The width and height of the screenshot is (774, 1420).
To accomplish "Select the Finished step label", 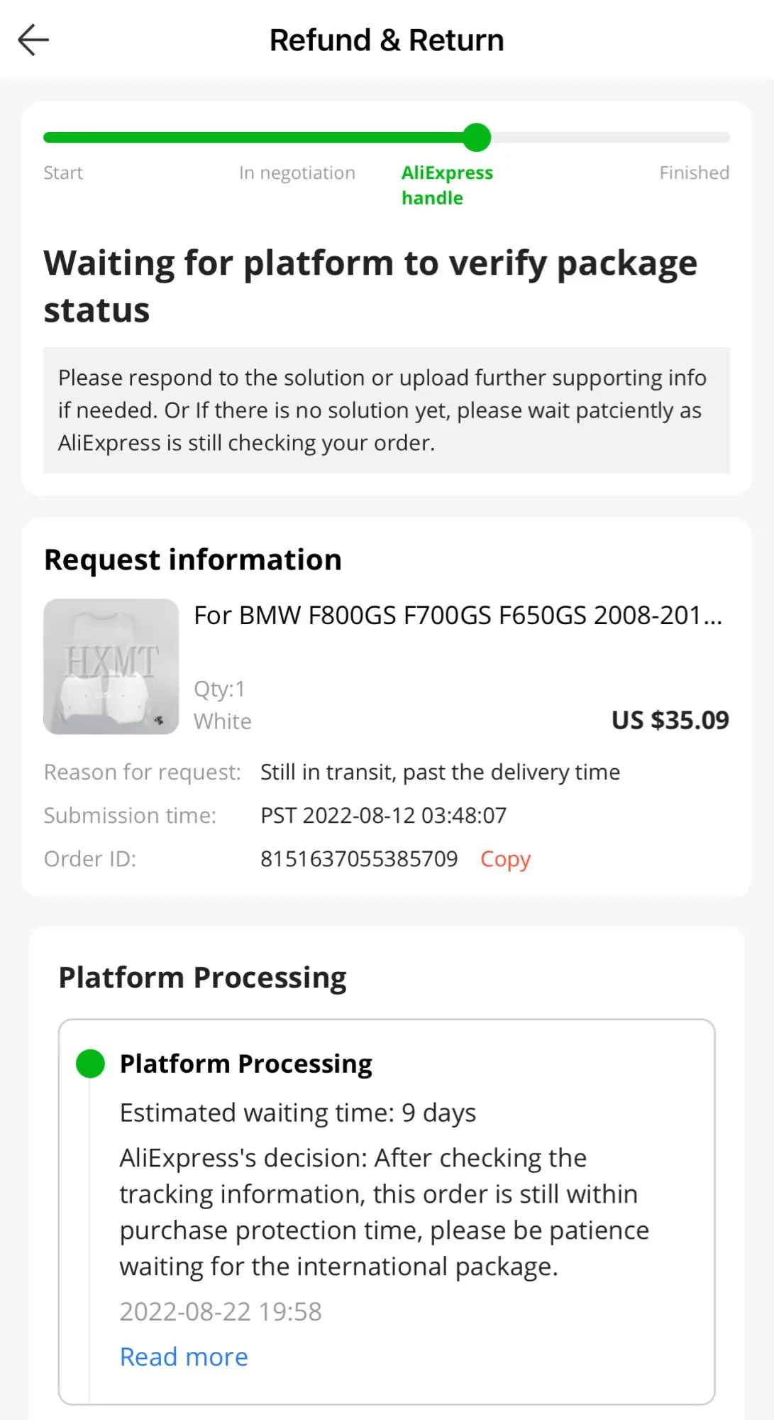I will point(694,173).
